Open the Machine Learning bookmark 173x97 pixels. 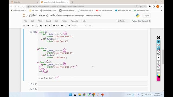[67, 11]
